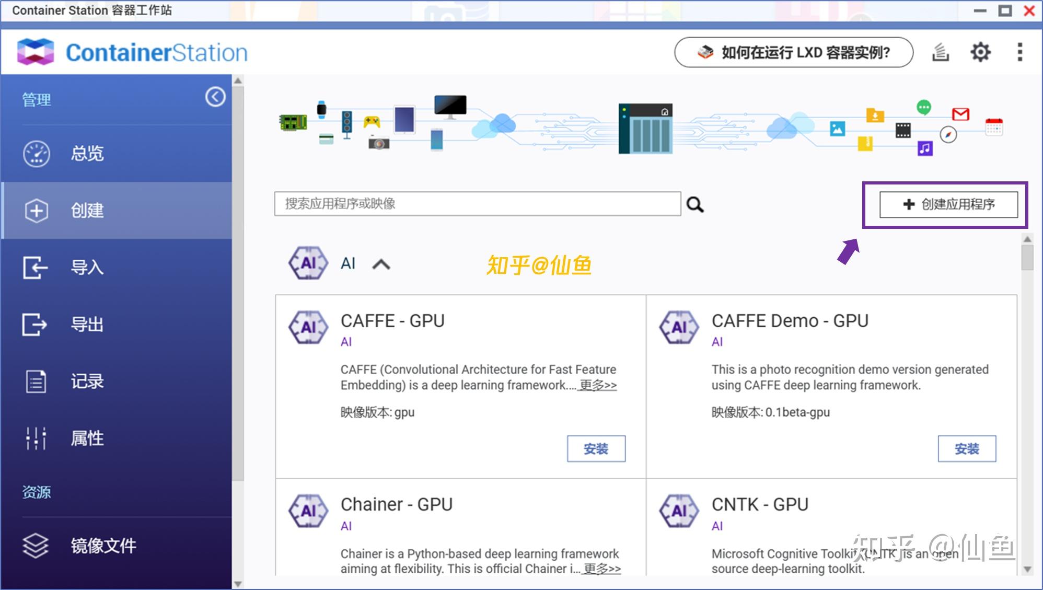Install CAFFE - GPU
Viewport: 1043px width, 590px height.
(x=596, y=449)
